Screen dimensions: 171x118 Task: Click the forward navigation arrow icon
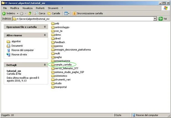[22, 13]
